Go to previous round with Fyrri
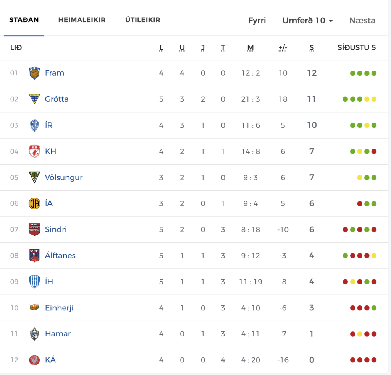Image resolution: width=391 pixels, height=375 pixels. (x=257, y=21)
